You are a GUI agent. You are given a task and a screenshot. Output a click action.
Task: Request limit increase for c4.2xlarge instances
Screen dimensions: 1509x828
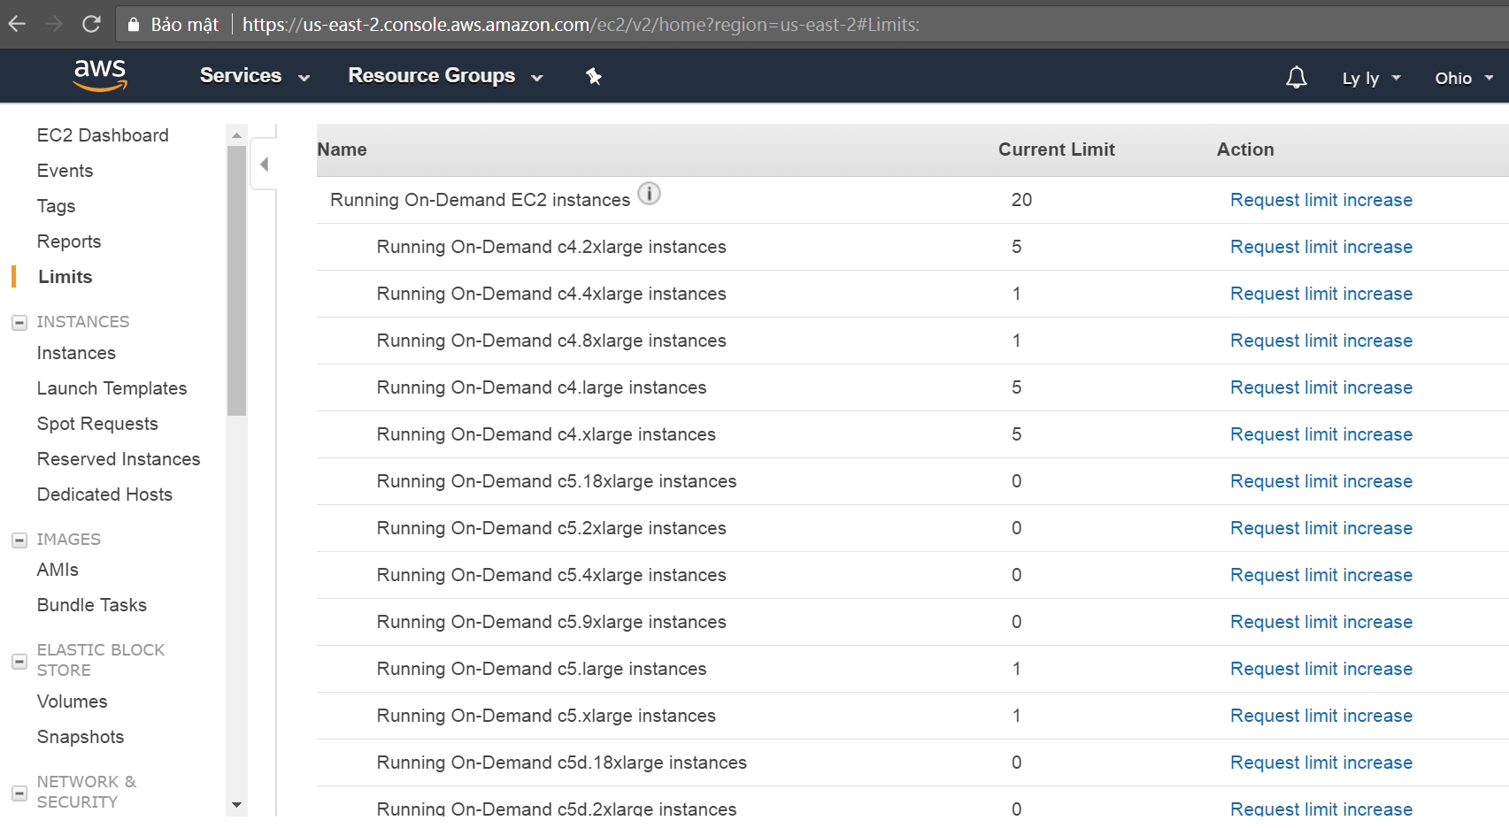tap(1320, 247)
